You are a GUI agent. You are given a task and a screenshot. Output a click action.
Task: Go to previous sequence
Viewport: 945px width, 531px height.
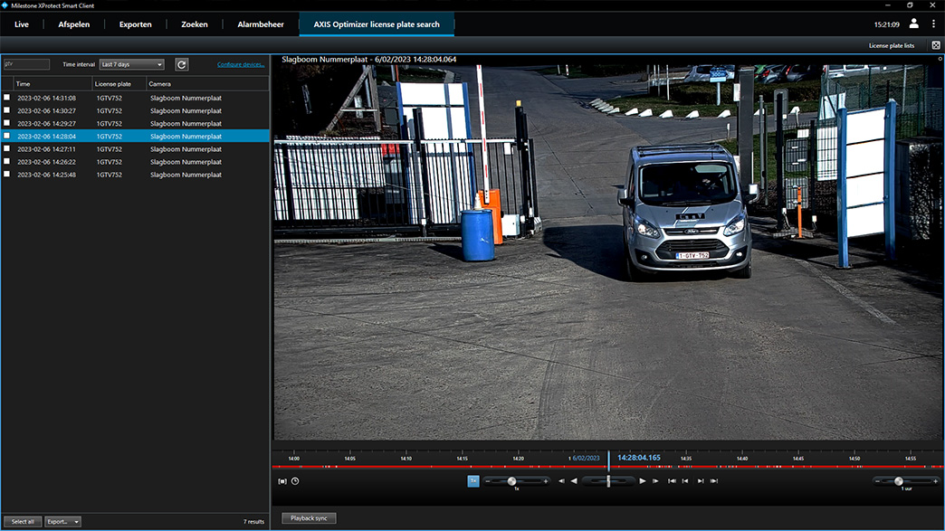[685, 481]
